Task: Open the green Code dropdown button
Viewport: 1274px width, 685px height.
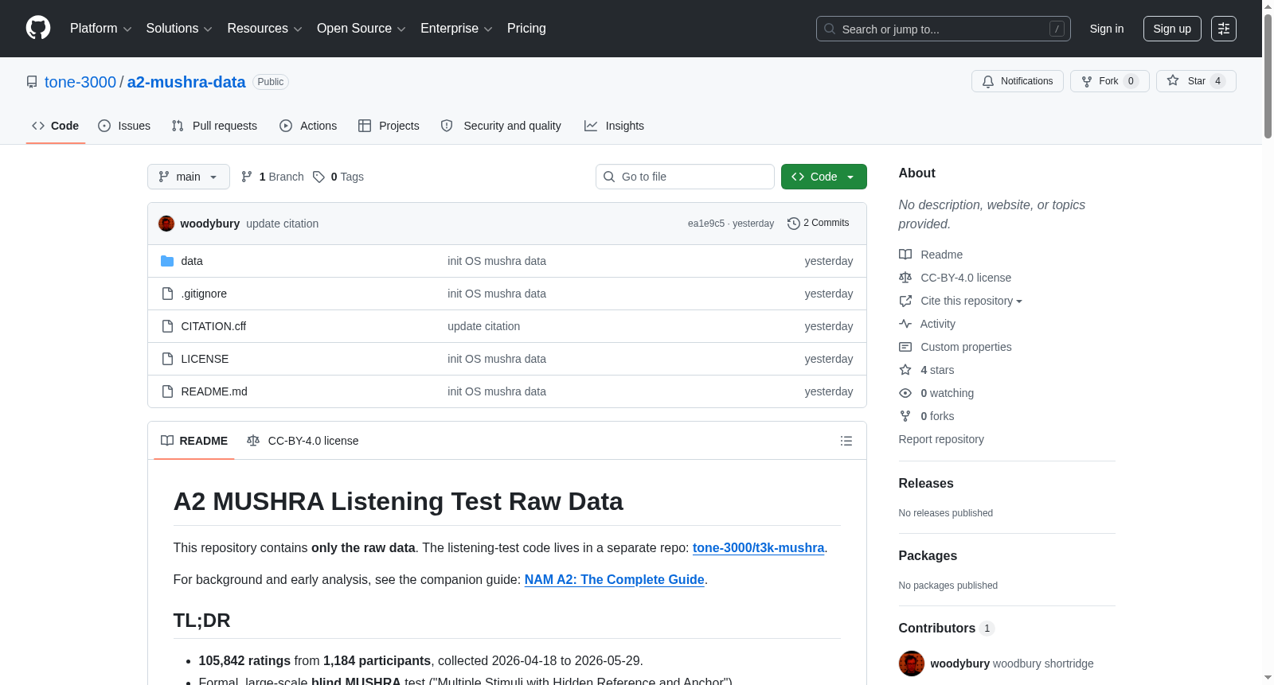Action: point(824,177)
